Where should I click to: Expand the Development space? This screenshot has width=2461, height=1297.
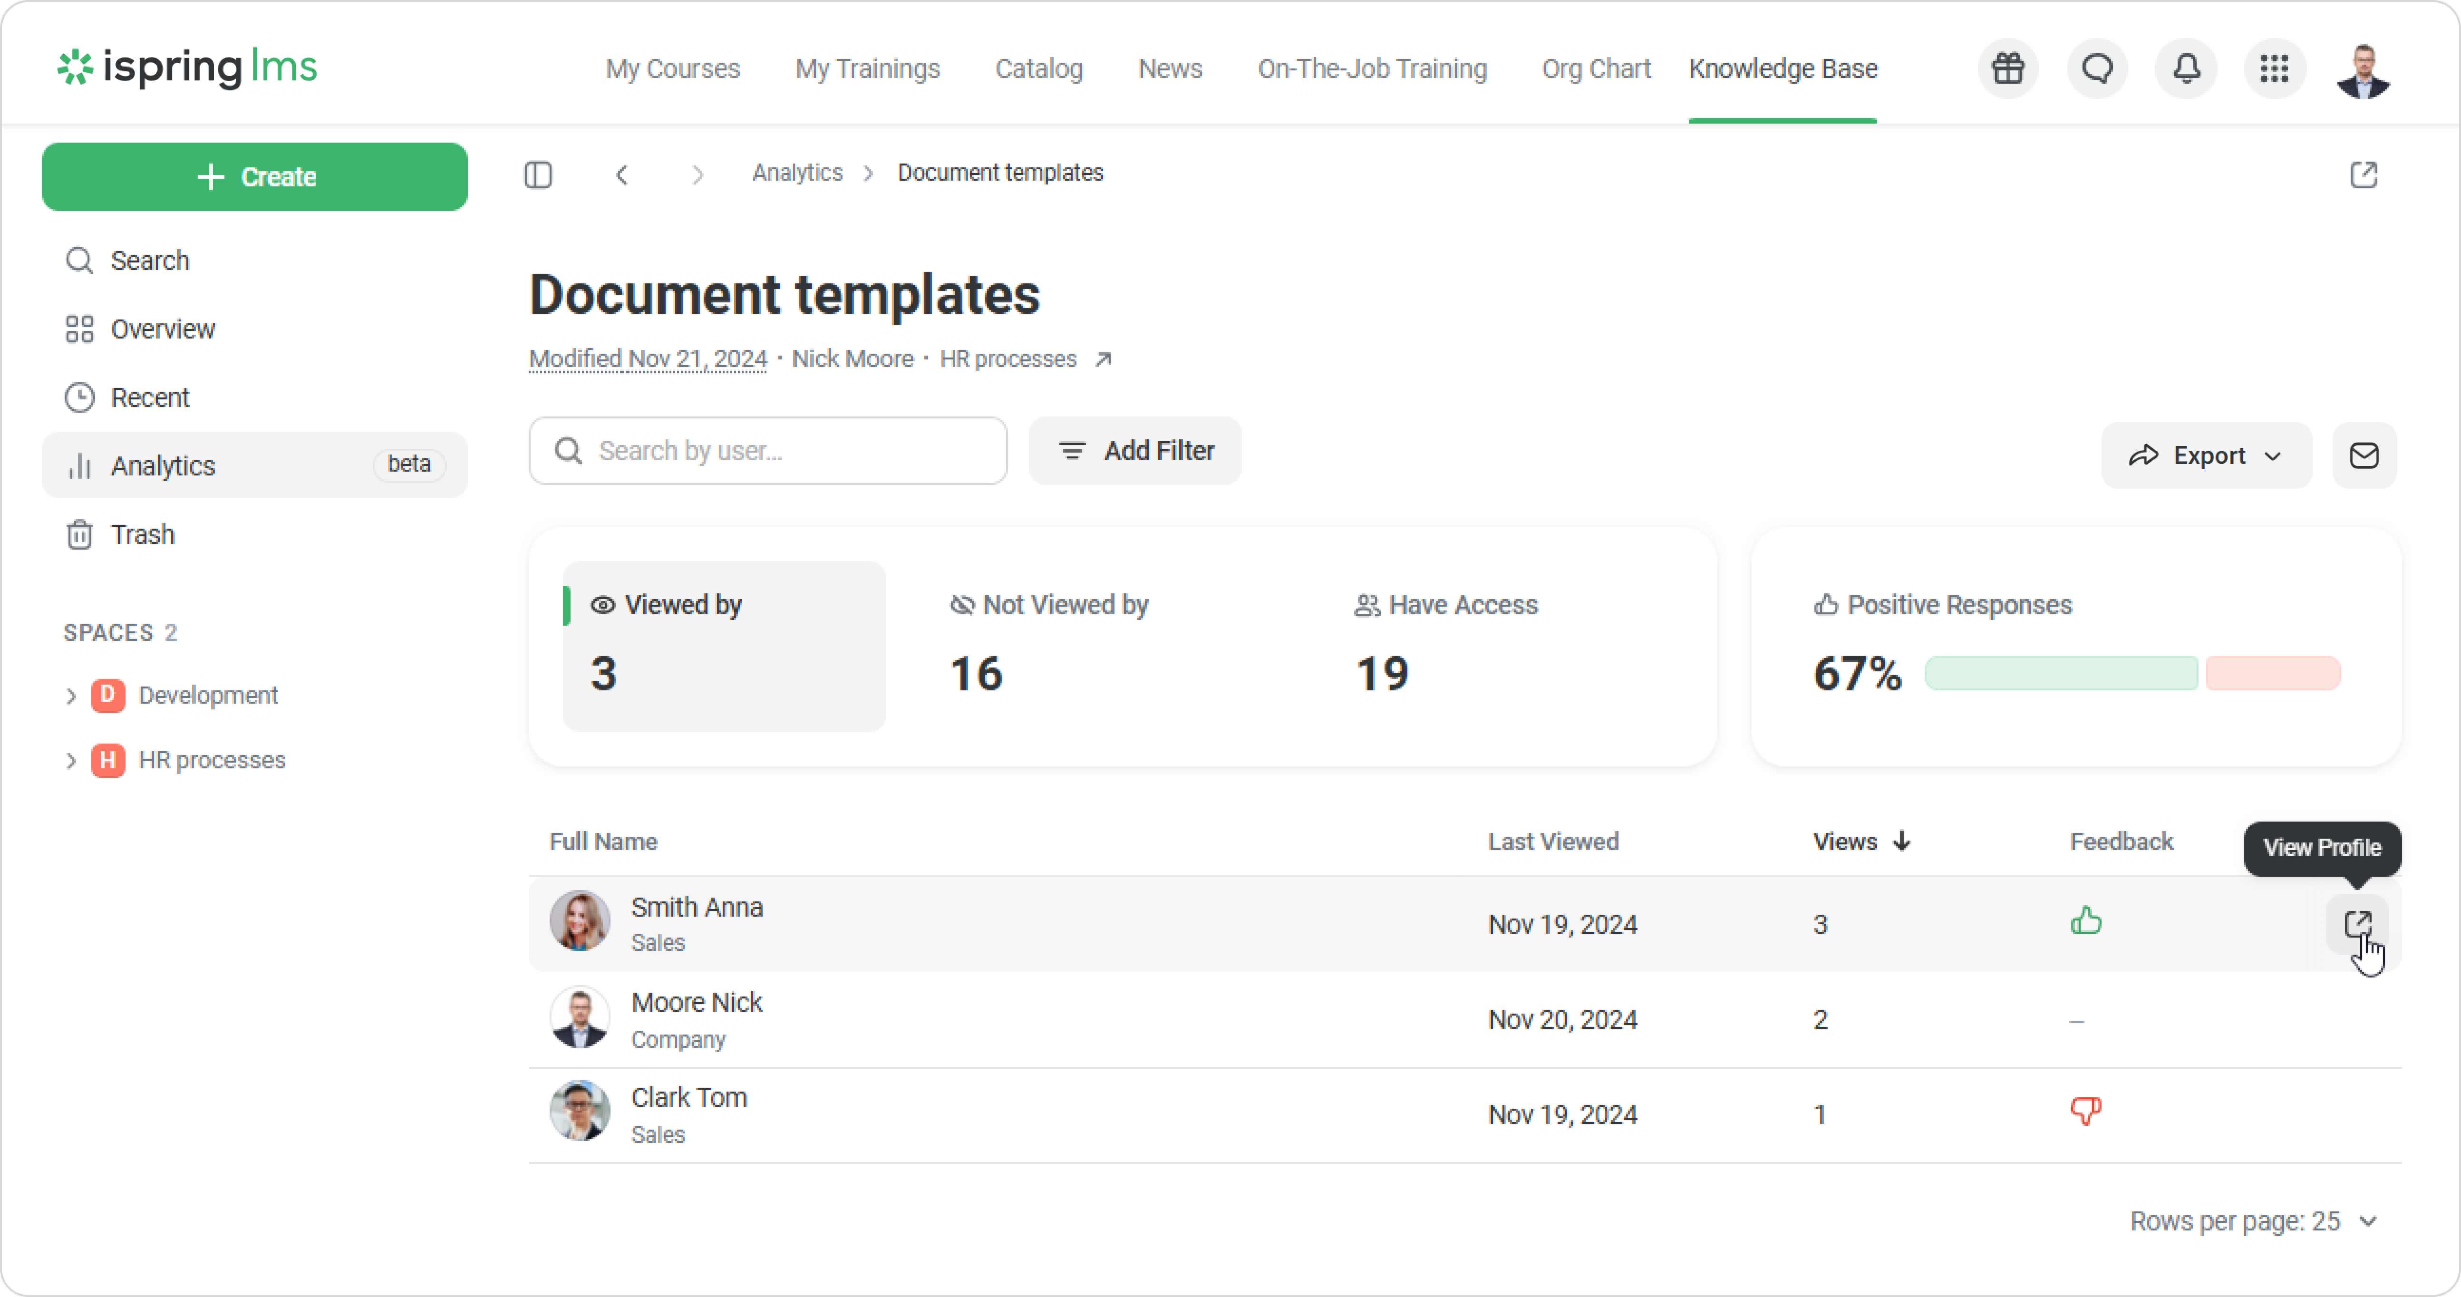pos(71,695)
